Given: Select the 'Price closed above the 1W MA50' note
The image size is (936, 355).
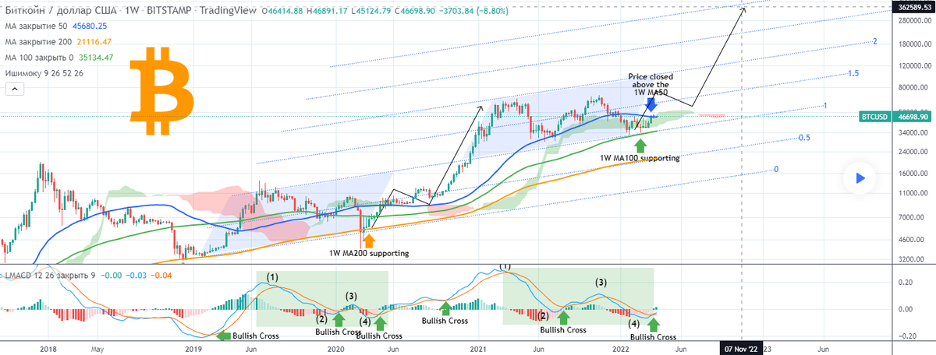Looking at the screenshot, I should pos(651,85).
